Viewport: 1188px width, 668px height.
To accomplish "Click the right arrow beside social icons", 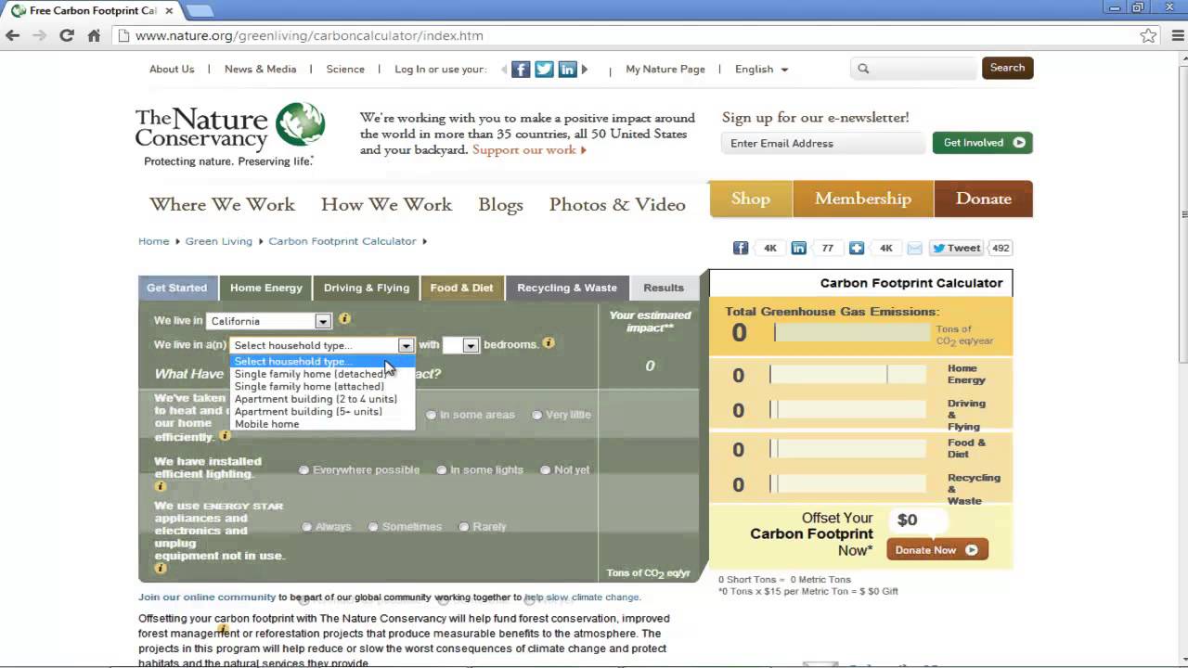I will pyautogui.click(x=584, y=69).
